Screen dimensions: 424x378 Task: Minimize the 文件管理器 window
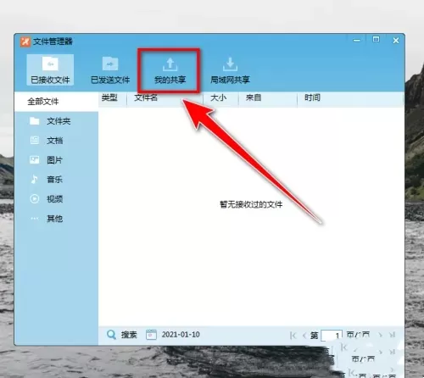tap(357, 41)
